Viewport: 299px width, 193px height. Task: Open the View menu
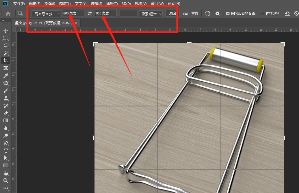coord(141,3)
